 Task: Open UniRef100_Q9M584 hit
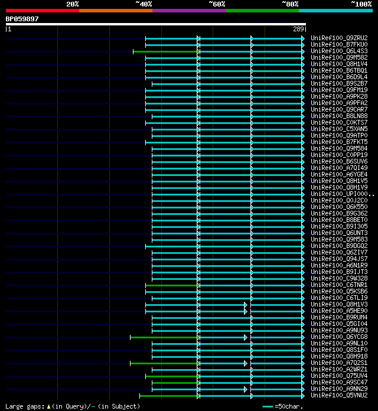[339, 149]
